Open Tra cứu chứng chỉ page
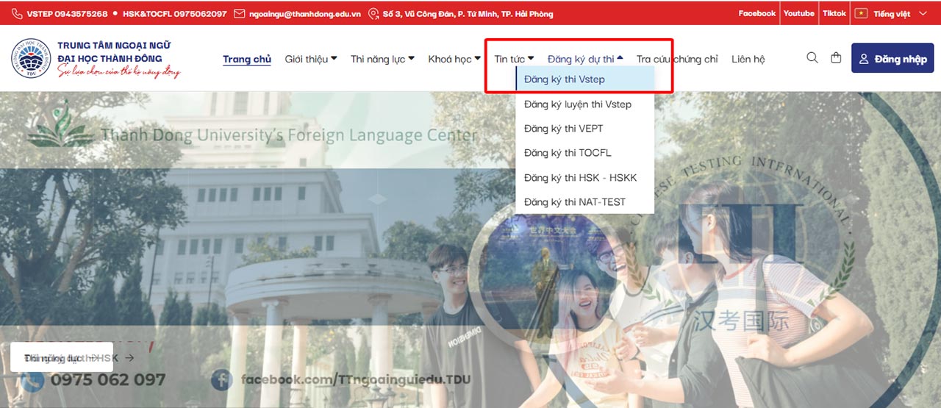 677,59
